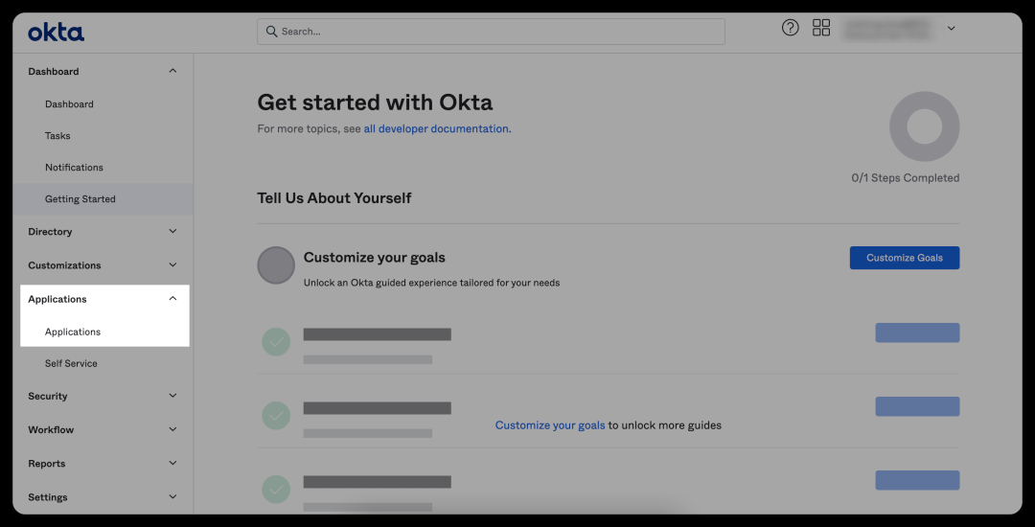The image size is (1035, 527).
Task: Collapse the Dashboard sidebar section
Action: 172,71
